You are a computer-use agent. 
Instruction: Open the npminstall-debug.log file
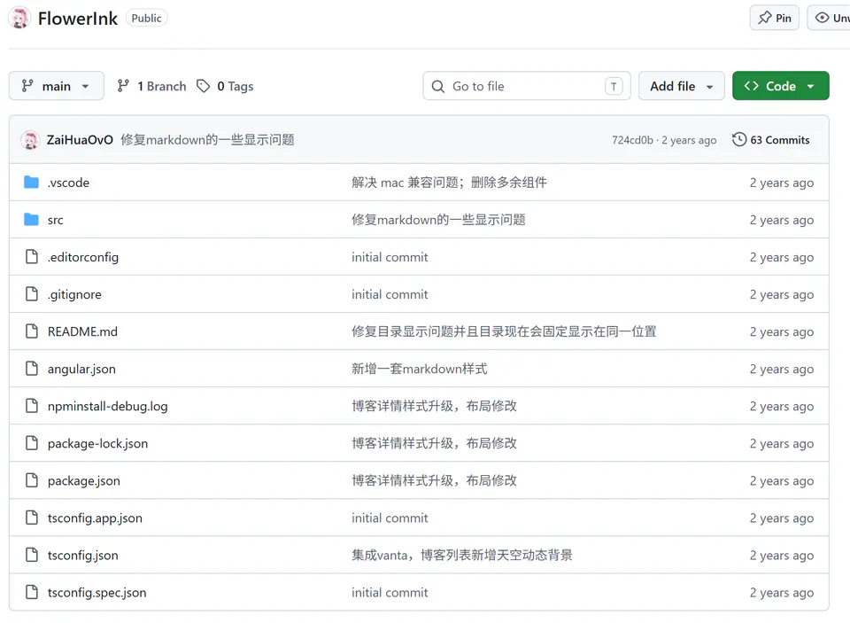click(x=107, y=407)
